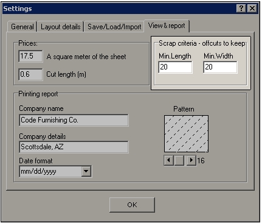
Task: Click the Company details text field
Action: (74, 147)
